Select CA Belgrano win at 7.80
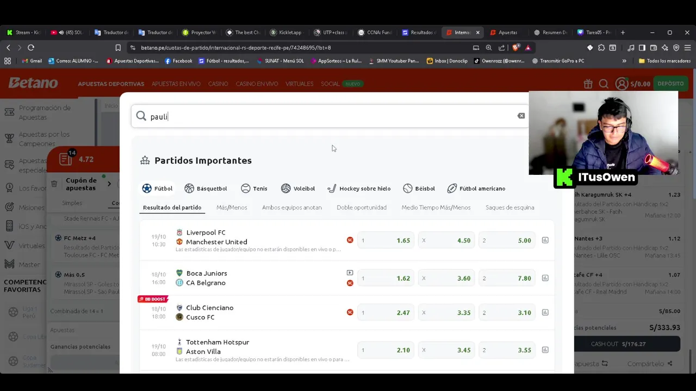696x391 pixels. point(507,278)
